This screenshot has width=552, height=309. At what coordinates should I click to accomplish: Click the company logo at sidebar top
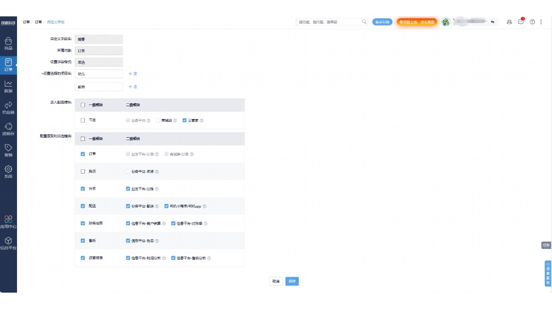8,23
